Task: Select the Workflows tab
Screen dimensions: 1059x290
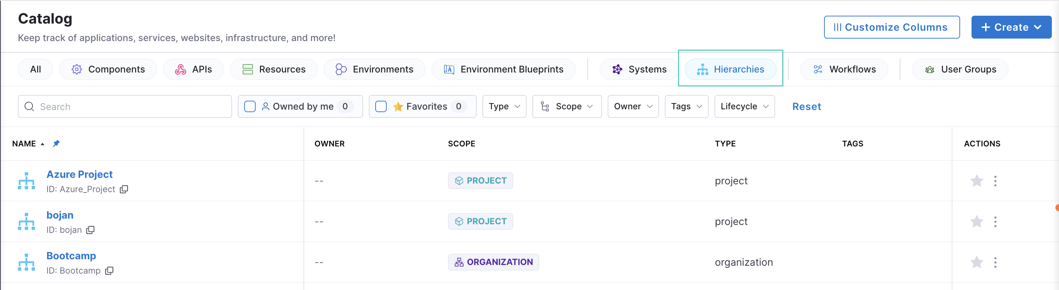Action: [x=844, y=69]
